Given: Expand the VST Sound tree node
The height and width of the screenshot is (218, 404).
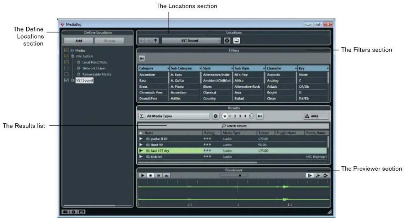Looking at the screenshot, I should pyautogui.click(x=72, y=80).
